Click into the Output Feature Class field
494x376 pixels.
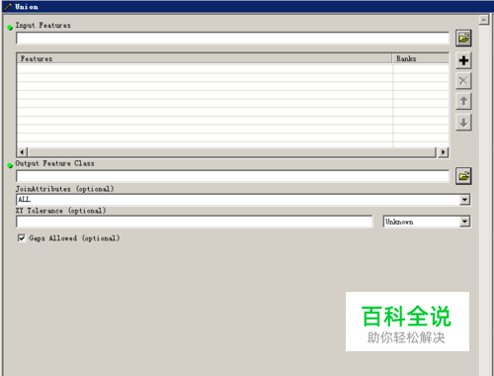(x=232, y=176)
